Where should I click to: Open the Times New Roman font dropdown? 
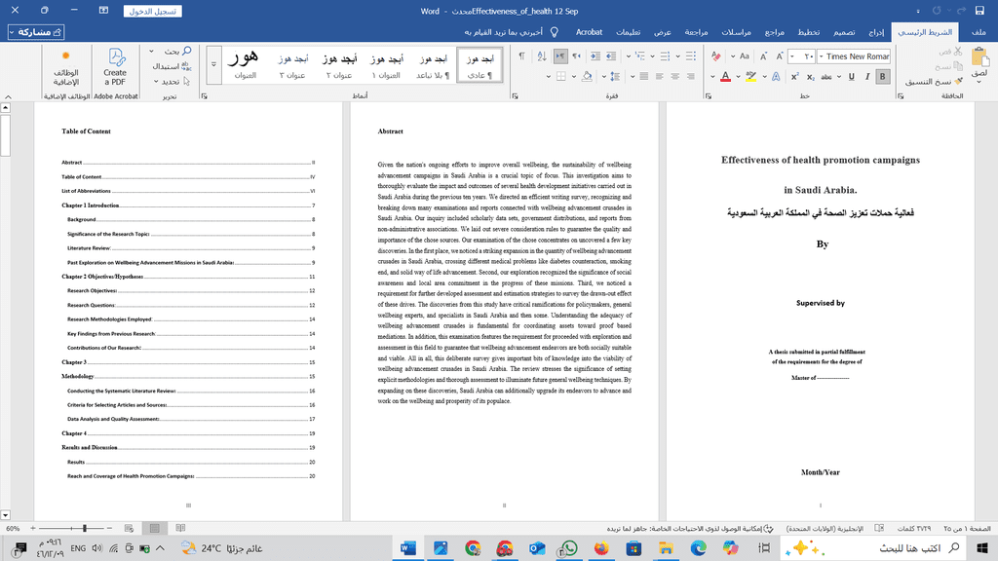click(x=822, y=56)
